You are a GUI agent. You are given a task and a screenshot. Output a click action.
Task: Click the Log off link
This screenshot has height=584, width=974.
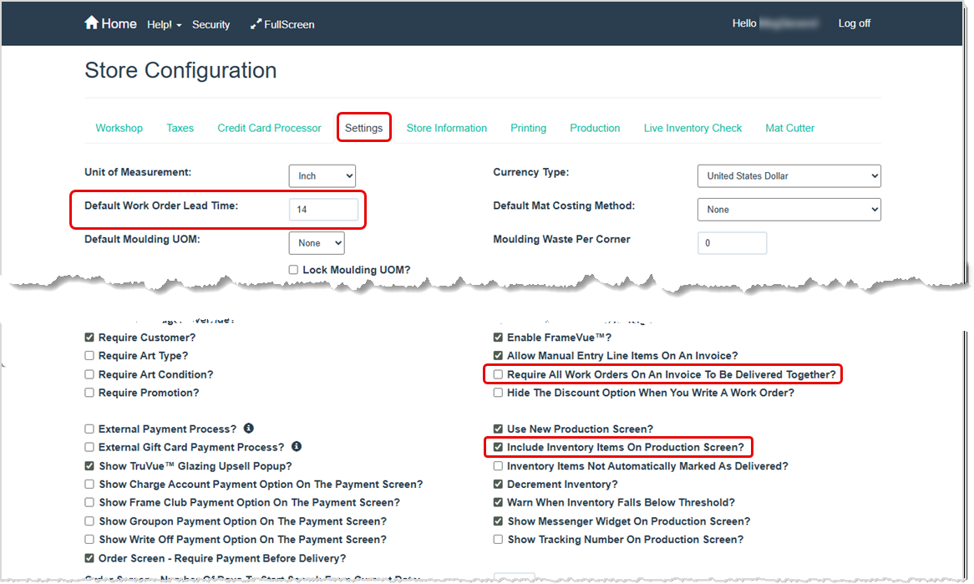[x=854, y=23]
